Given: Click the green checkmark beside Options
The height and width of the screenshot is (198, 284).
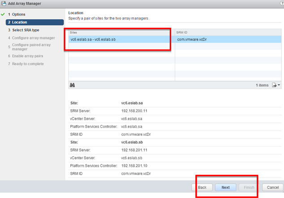Looking at the screenshot, I should coord(3,14).
